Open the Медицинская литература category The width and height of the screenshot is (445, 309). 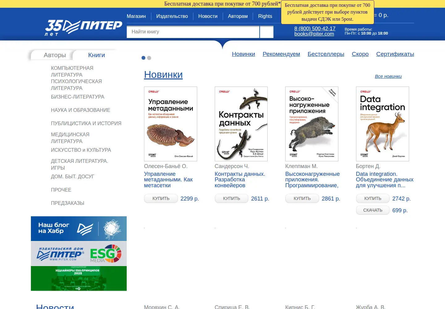[70, 138]
